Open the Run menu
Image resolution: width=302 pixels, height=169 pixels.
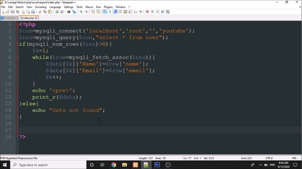coord(99,7)
